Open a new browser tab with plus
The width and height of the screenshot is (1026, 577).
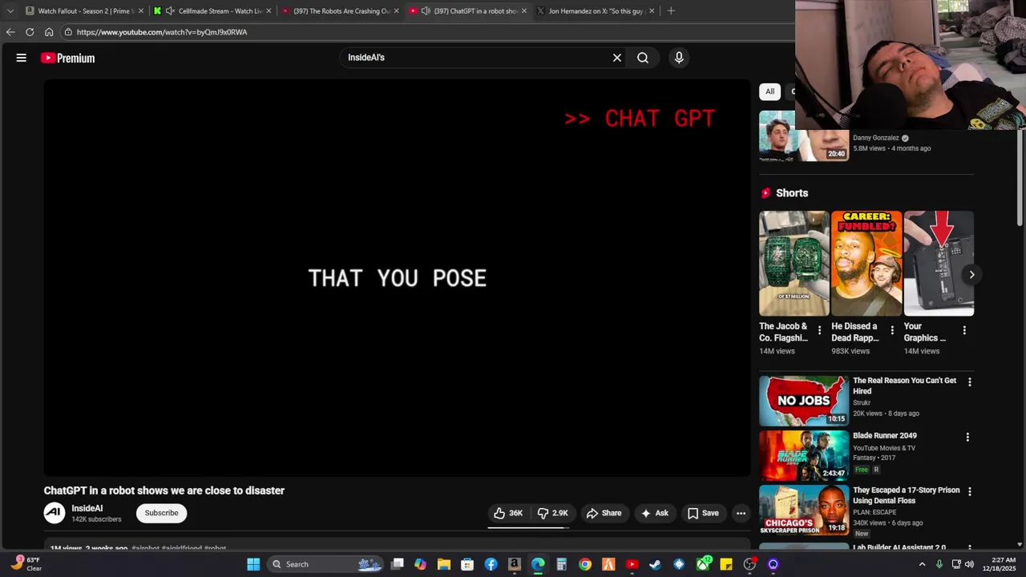pyautogui.click(x=671, y=10)
